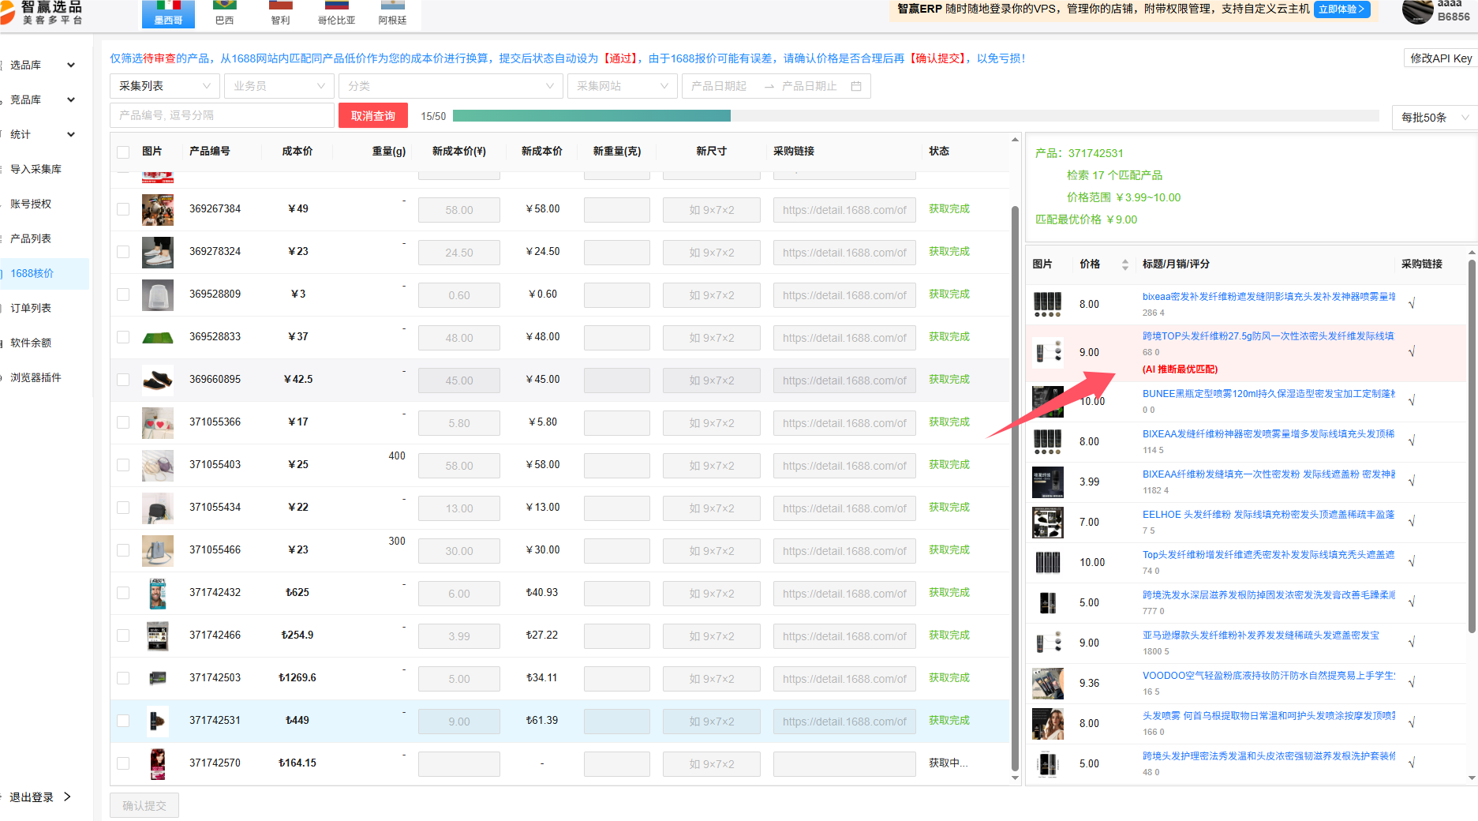Tick the checkbox for product 371742531
The width and height of the screenshot is (1478, 821).
click(123, 721)
